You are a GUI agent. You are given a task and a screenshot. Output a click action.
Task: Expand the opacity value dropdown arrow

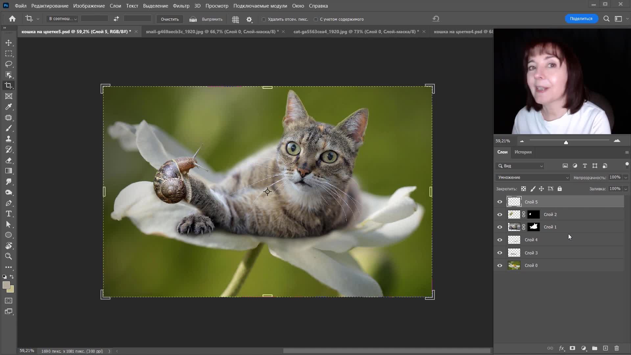point(626,177)
